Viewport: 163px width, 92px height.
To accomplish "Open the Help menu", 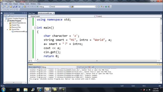I will (x=39, y=4).
